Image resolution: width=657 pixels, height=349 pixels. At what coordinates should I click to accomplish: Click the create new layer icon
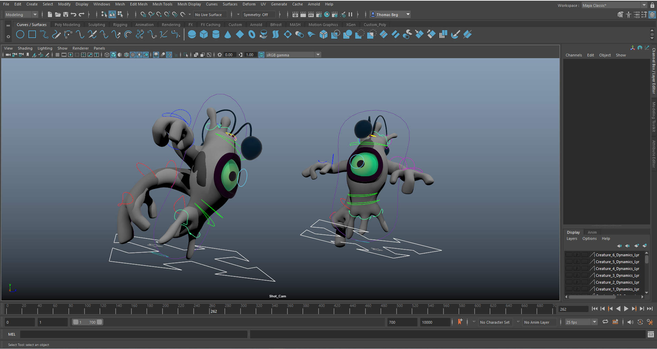pyautogui.click(x=636, y=246)
